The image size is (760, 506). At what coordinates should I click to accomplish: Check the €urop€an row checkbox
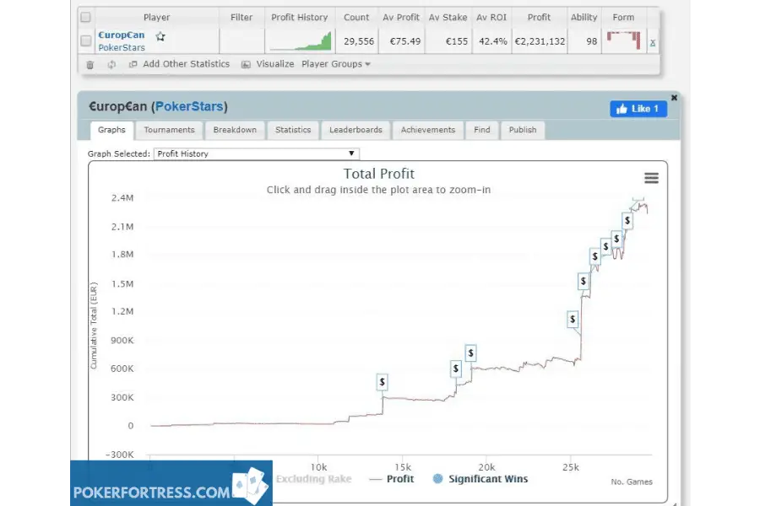(x=86, y=40)
